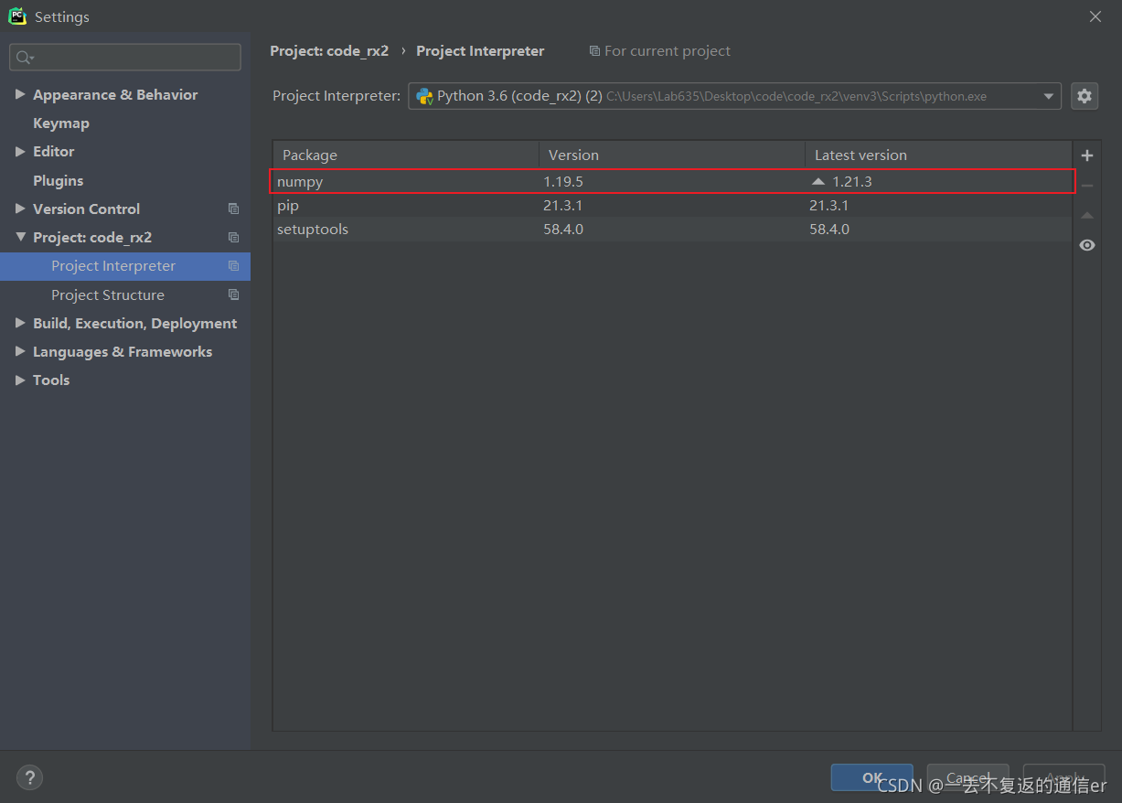Click the numpy upgrade-available arrow icon

pos(818,181)
